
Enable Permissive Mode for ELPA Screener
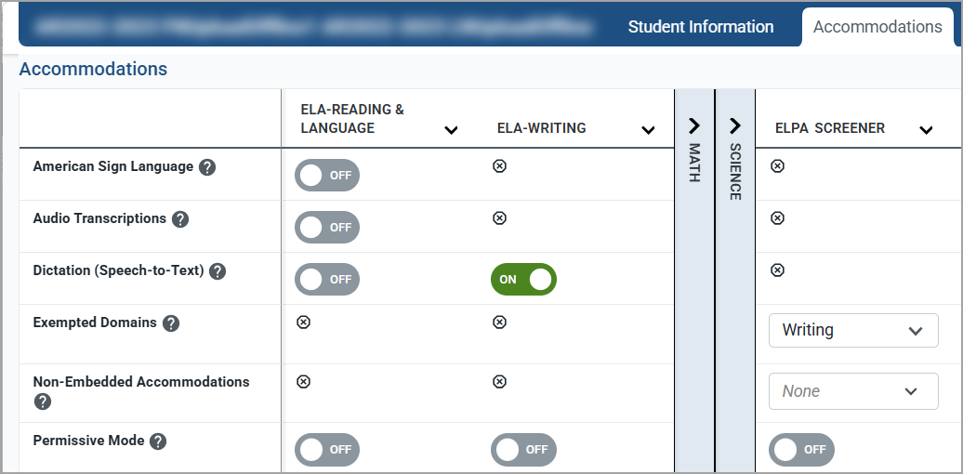point(801,450)
